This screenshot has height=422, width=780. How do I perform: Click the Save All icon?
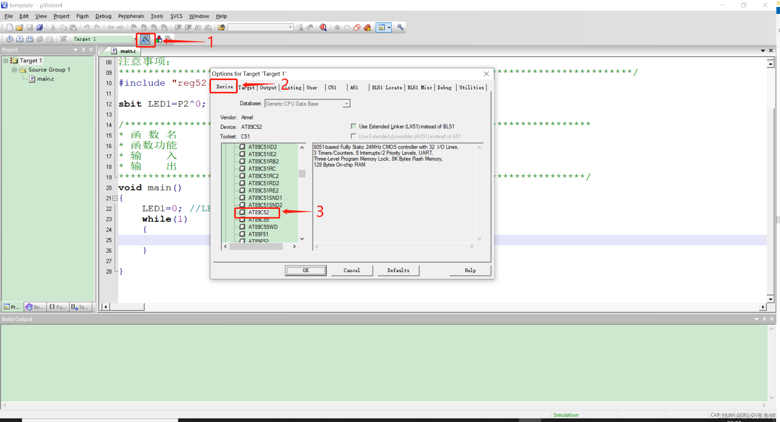pyautogui.click(x=40, y=28)
